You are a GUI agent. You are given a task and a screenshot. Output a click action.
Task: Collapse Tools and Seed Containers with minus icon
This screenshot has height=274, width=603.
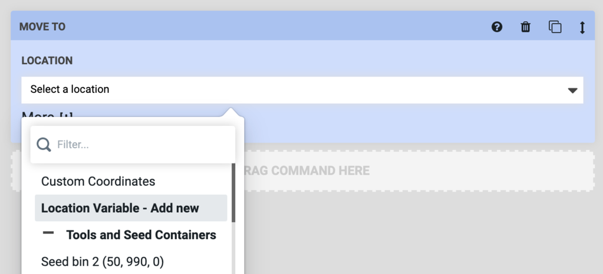[x=48, y=233]
